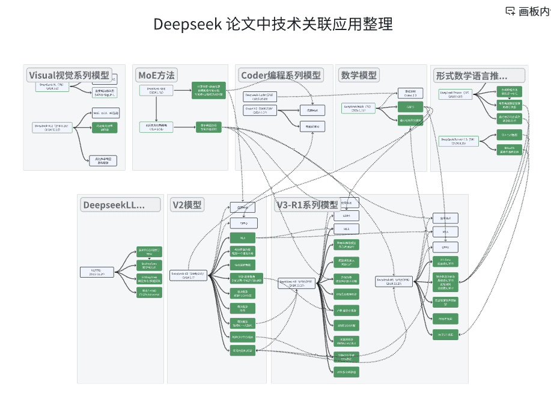The image size is (551, 393).
Task: Click the white MLA node beside DeepSeek-R1
Action: click(445, 232)
